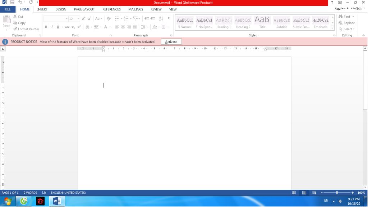Click the Copy command
Viewport: 368px width, 207px height.
coord(19,23)
